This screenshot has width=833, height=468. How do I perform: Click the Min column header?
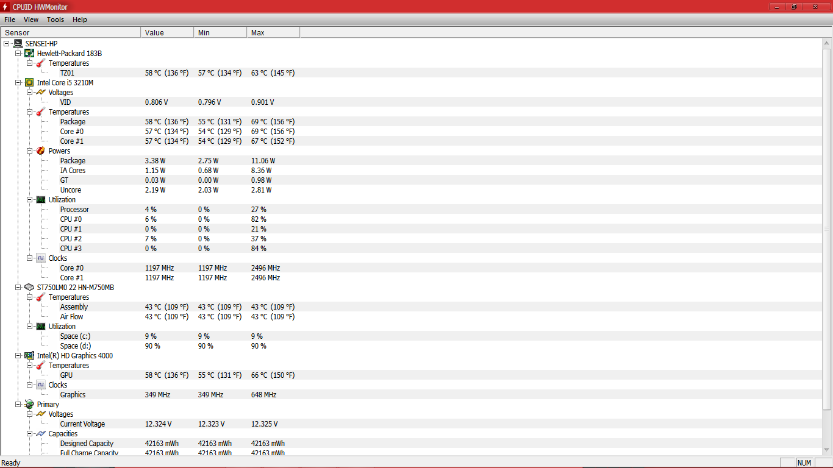(220, 33)
